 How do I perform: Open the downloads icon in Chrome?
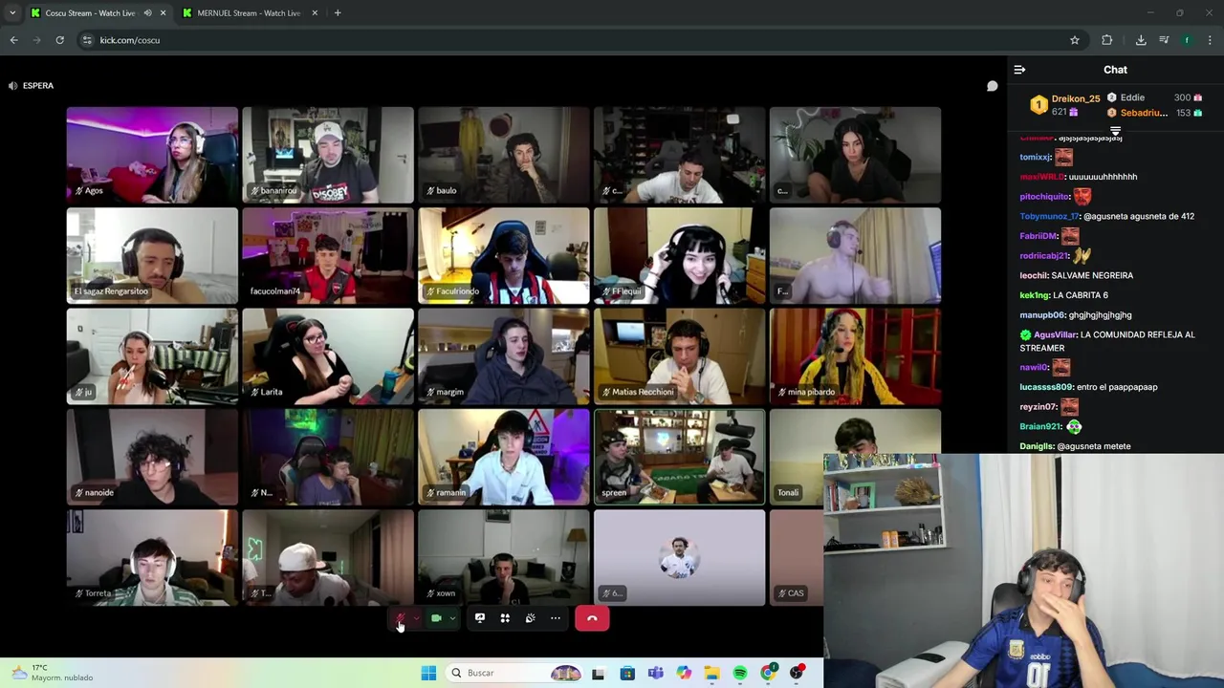pyautogui.click(x=1141, y=40)
